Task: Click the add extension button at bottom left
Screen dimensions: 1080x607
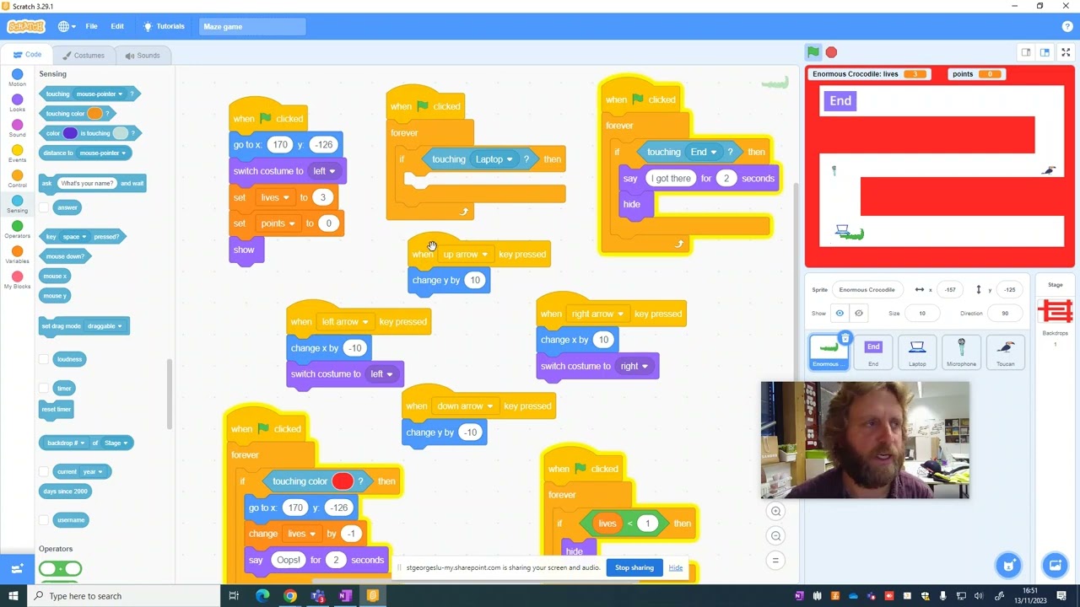Action: tap(17, 569)
